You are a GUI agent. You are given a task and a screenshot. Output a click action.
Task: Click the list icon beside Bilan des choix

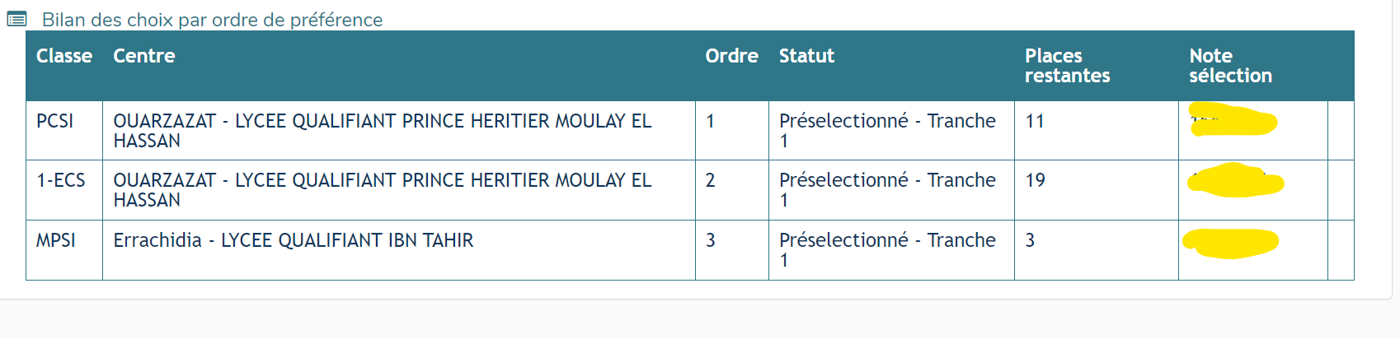point(16,19)
